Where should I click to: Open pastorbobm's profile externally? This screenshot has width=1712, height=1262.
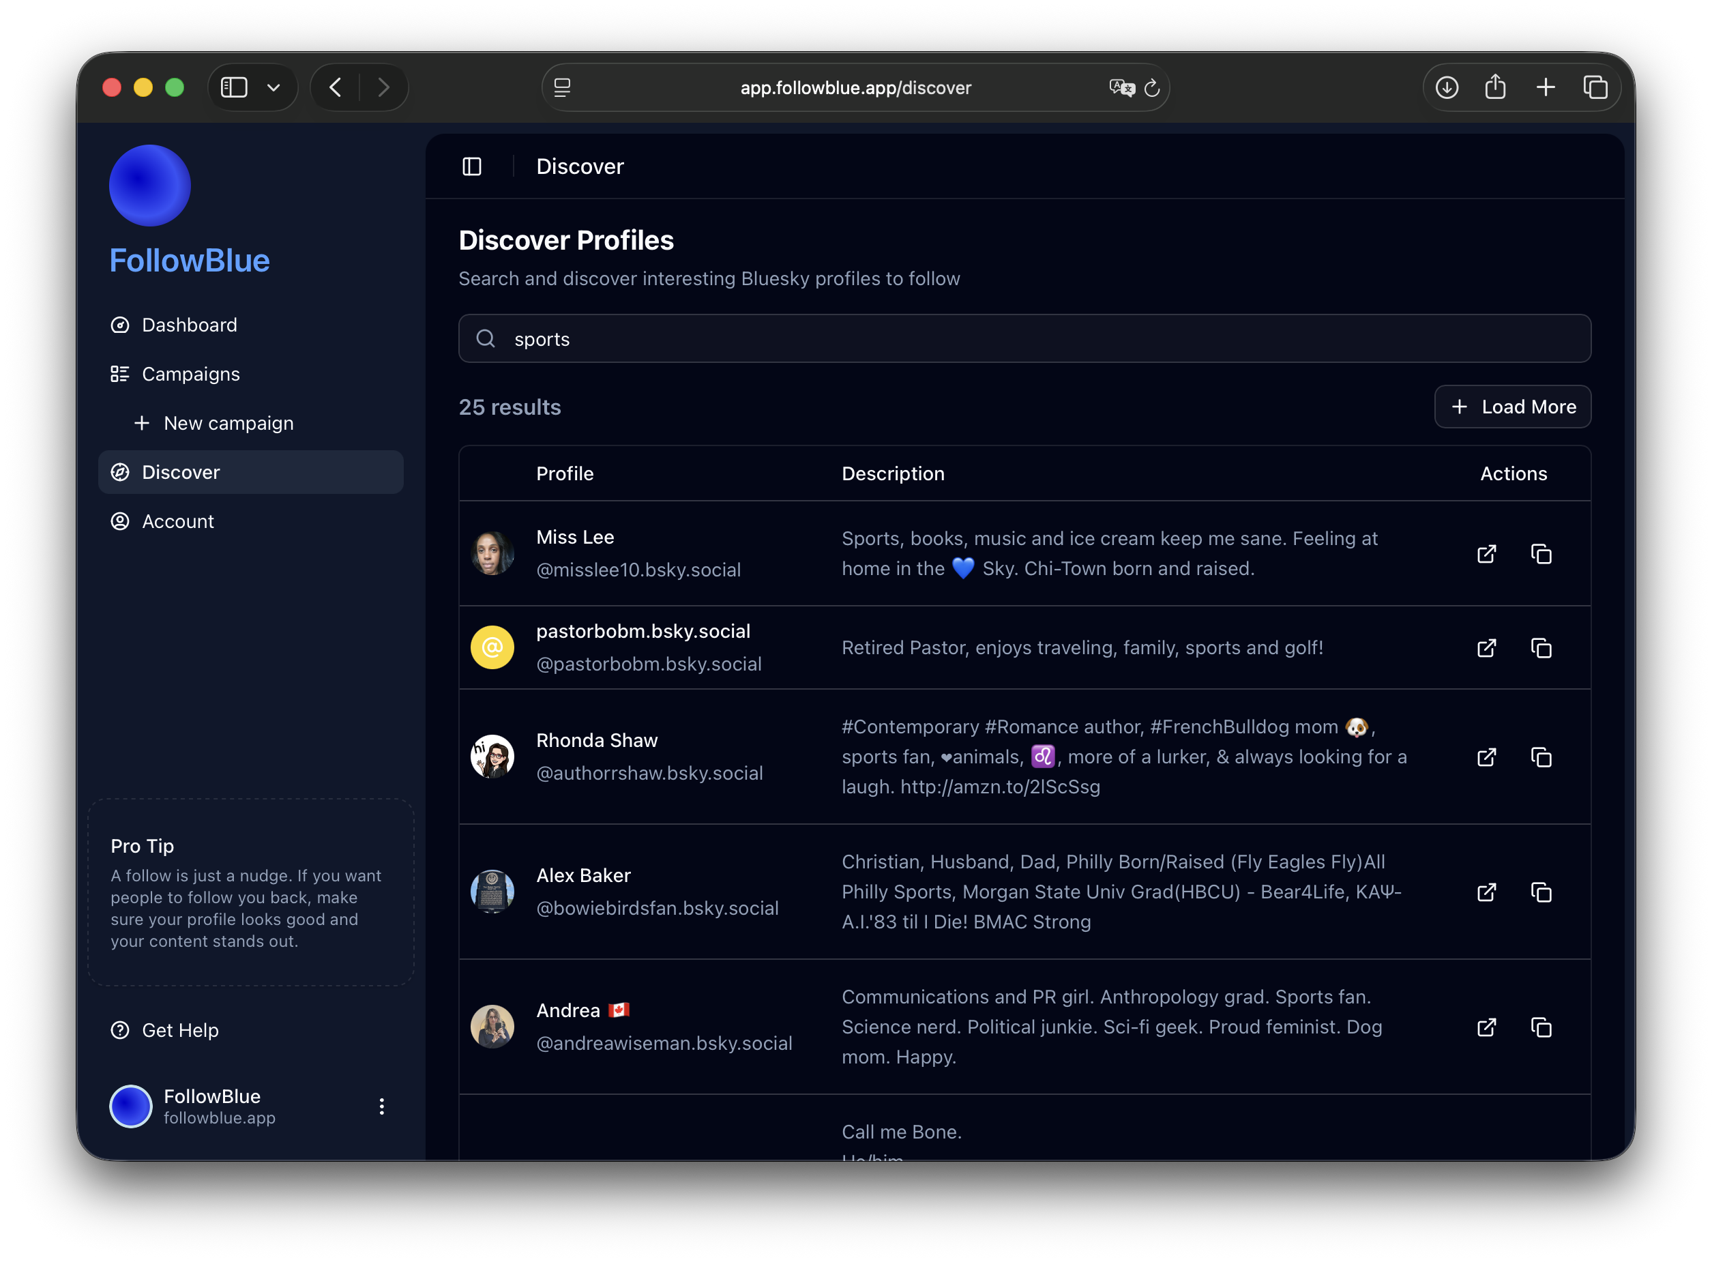(x=1487, y=648)
